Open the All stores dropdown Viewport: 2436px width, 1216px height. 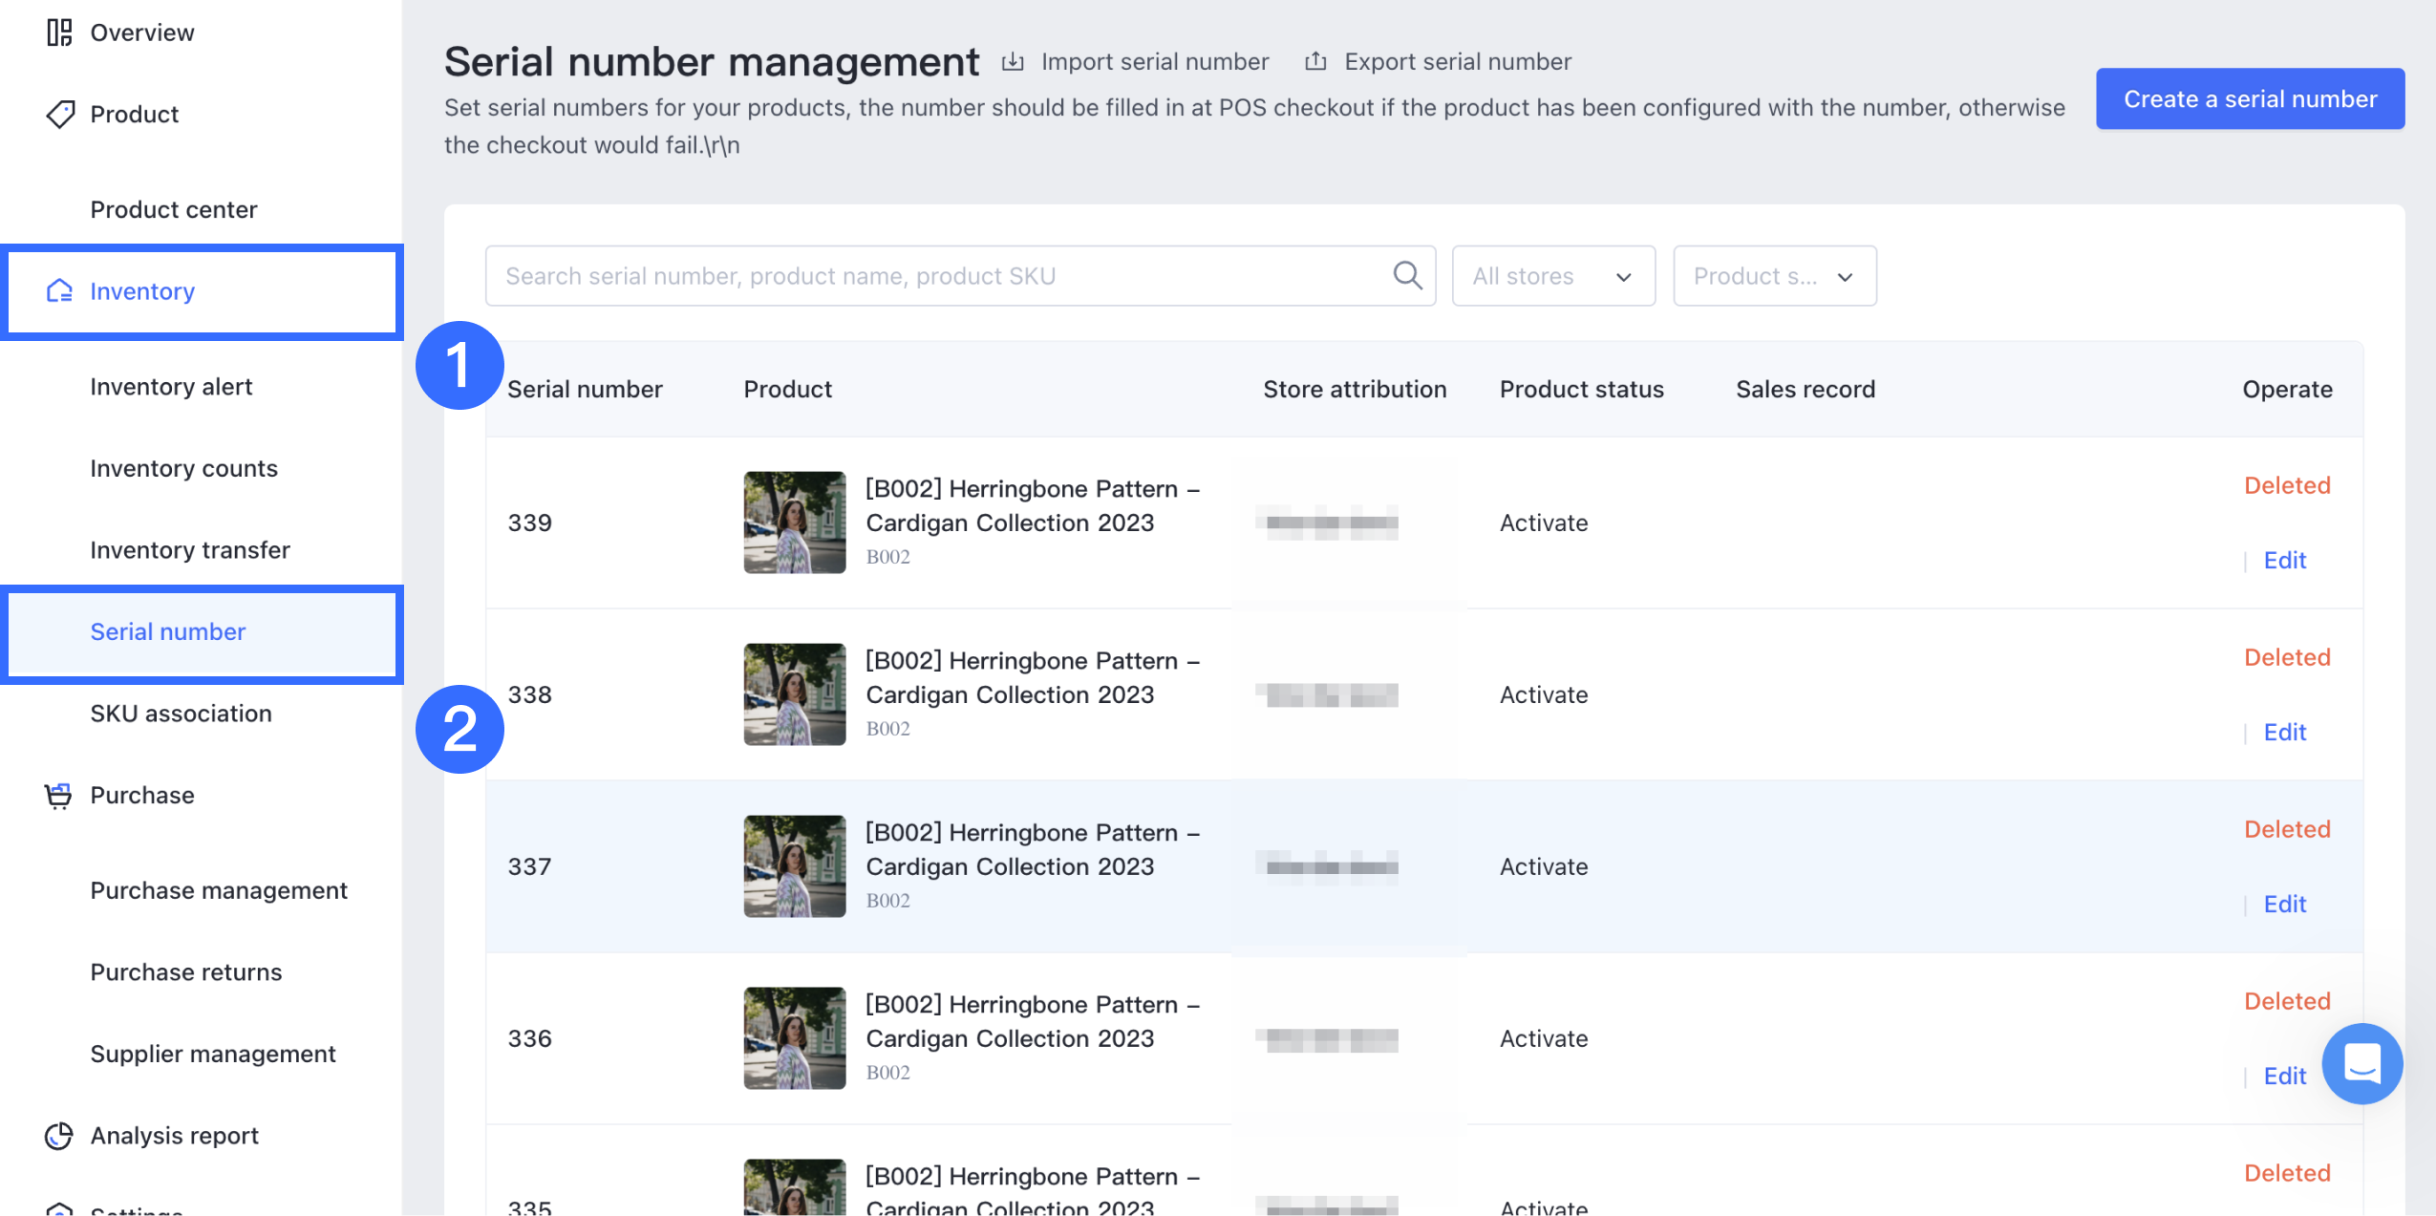[1552, 276]
